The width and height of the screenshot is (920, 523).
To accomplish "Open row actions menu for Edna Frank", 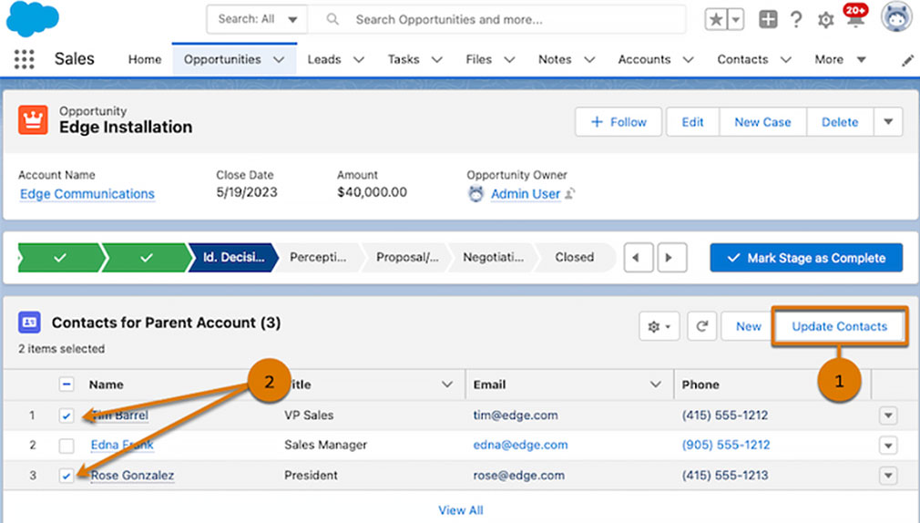I will [888, 446].
